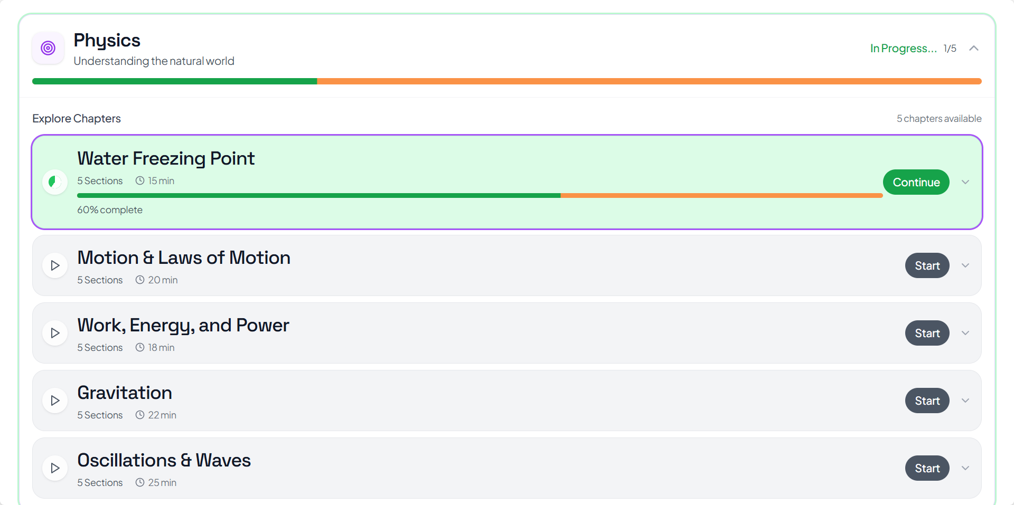Click the clock icon next to 15 min
Image resolution: width=1014 pixels, height=505 pixels.
coord(140,180)
